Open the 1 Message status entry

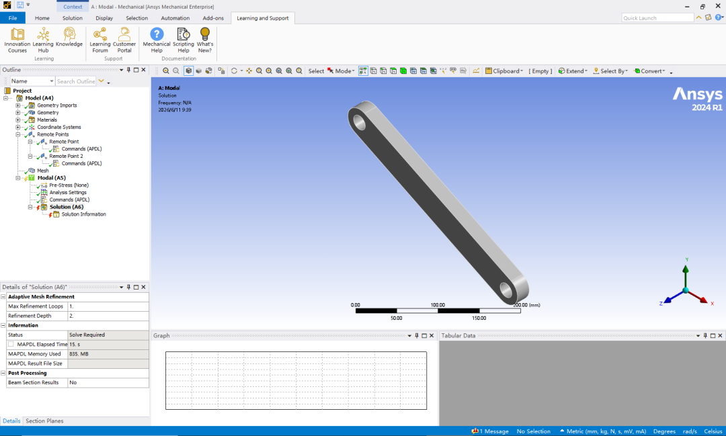pos(490,431)
